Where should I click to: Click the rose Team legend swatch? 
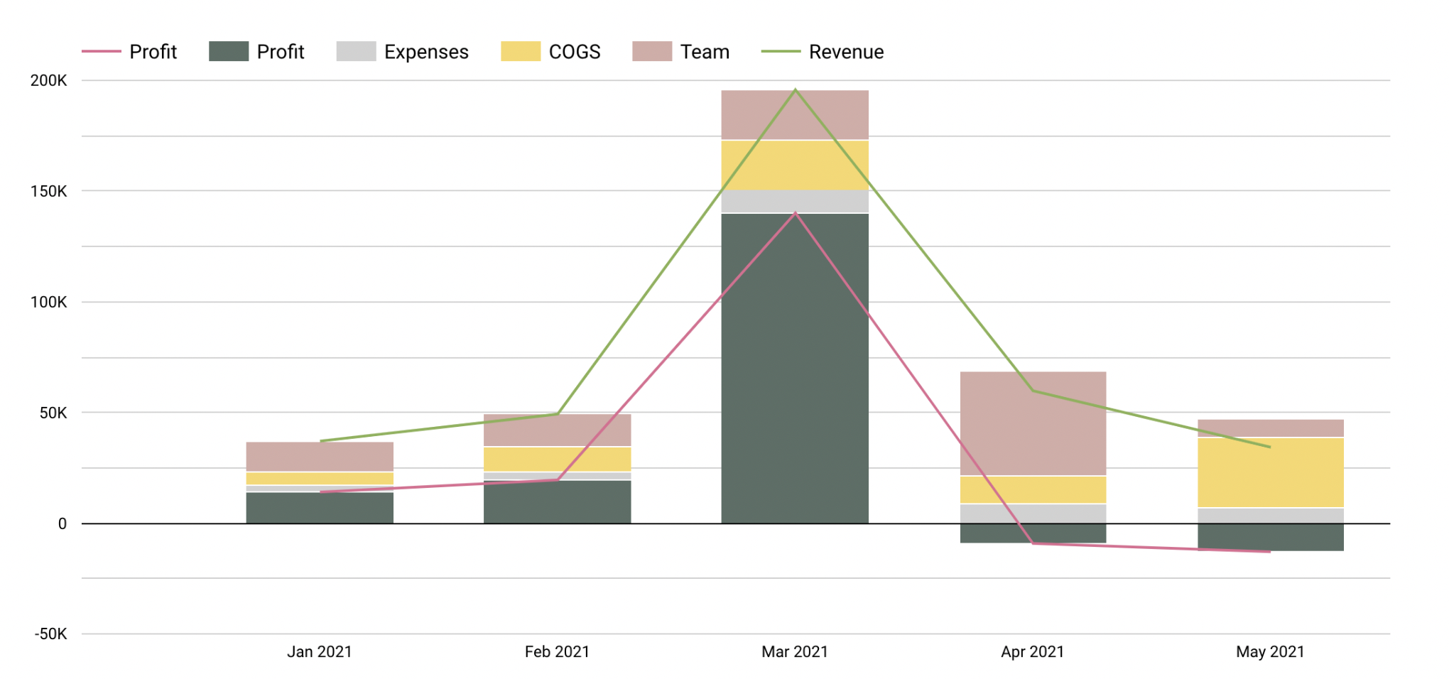[x=652, y=52]
